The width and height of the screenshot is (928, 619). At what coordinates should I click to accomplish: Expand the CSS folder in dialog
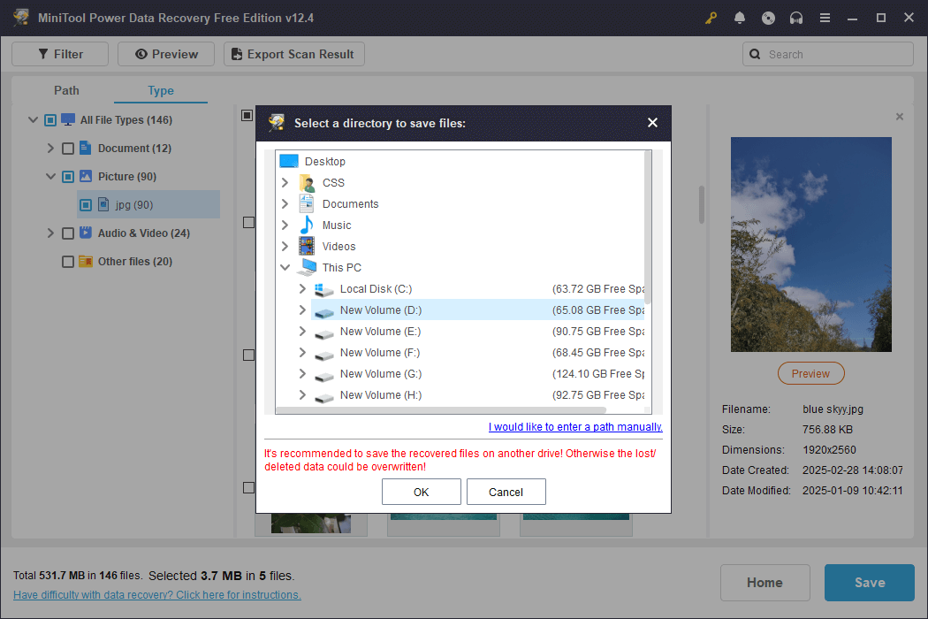285,182
